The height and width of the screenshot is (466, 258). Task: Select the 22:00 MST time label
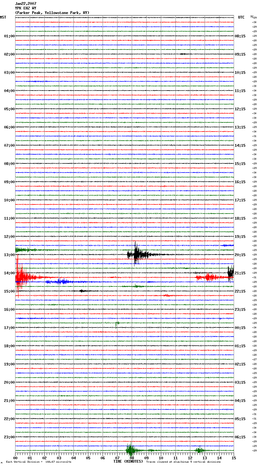[x=9, y=419]
